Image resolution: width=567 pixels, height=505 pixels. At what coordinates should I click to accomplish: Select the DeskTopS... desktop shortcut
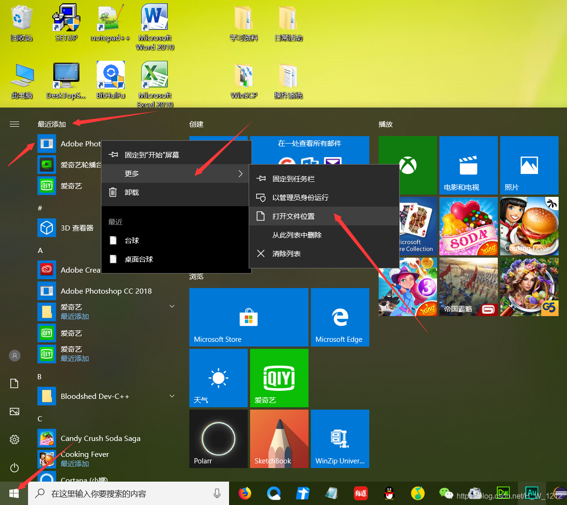(66, 80)
